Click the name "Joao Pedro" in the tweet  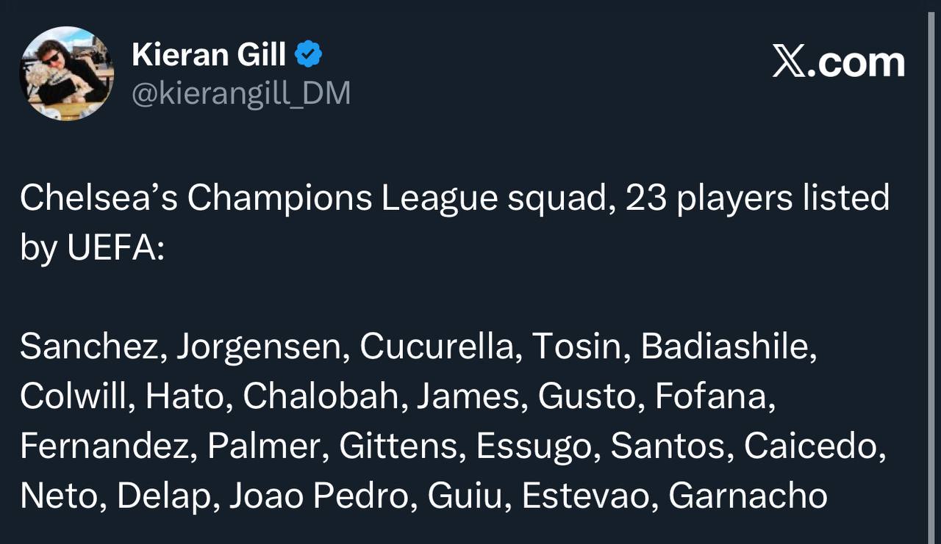click(x=318, y=497)
